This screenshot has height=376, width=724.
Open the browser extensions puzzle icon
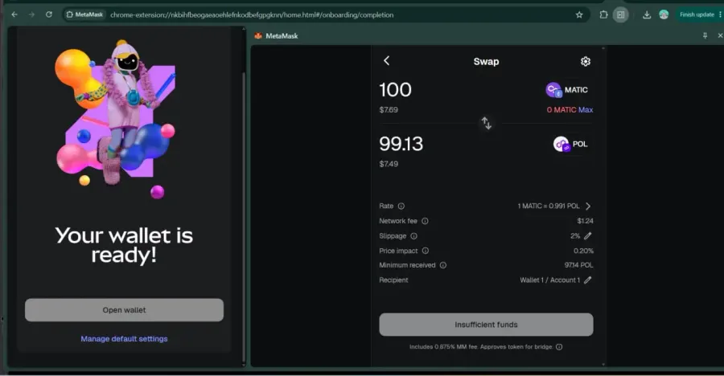click(x=603, y=14)
